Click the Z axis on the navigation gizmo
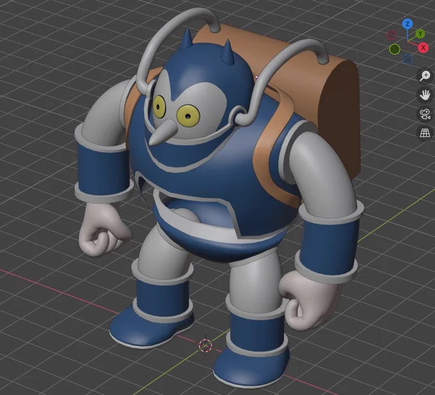Screen dimensions: 435x395 [x=407, y=24]
